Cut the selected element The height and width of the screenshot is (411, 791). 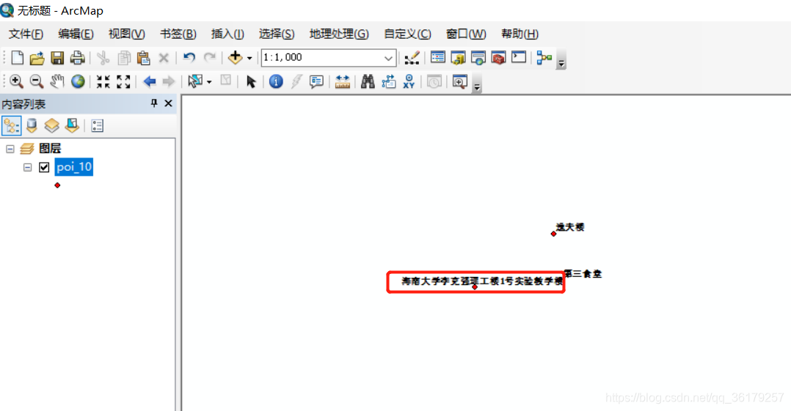[x=103, y=58]
